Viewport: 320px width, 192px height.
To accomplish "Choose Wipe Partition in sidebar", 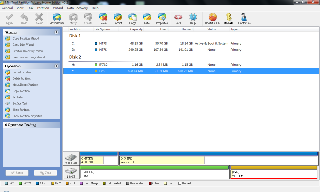I will [21, 110].
